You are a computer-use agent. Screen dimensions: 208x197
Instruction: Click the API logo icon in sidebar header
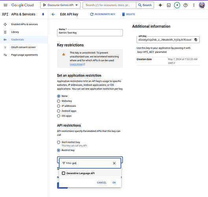pos(5,14)
